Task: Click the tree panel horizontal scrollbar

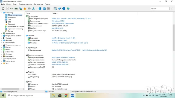Action: (11, 89)
